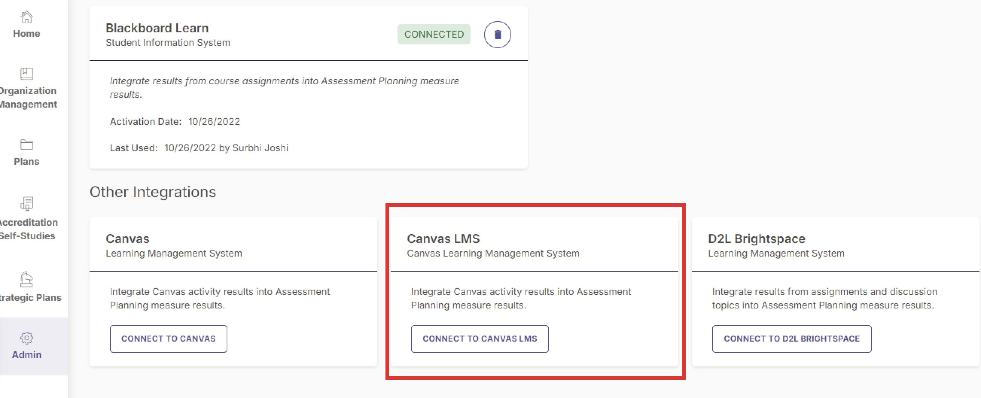Screen dimensions: 981x398
Task: Click the Home icon in the sidebar
Action: tap(26, 18)
